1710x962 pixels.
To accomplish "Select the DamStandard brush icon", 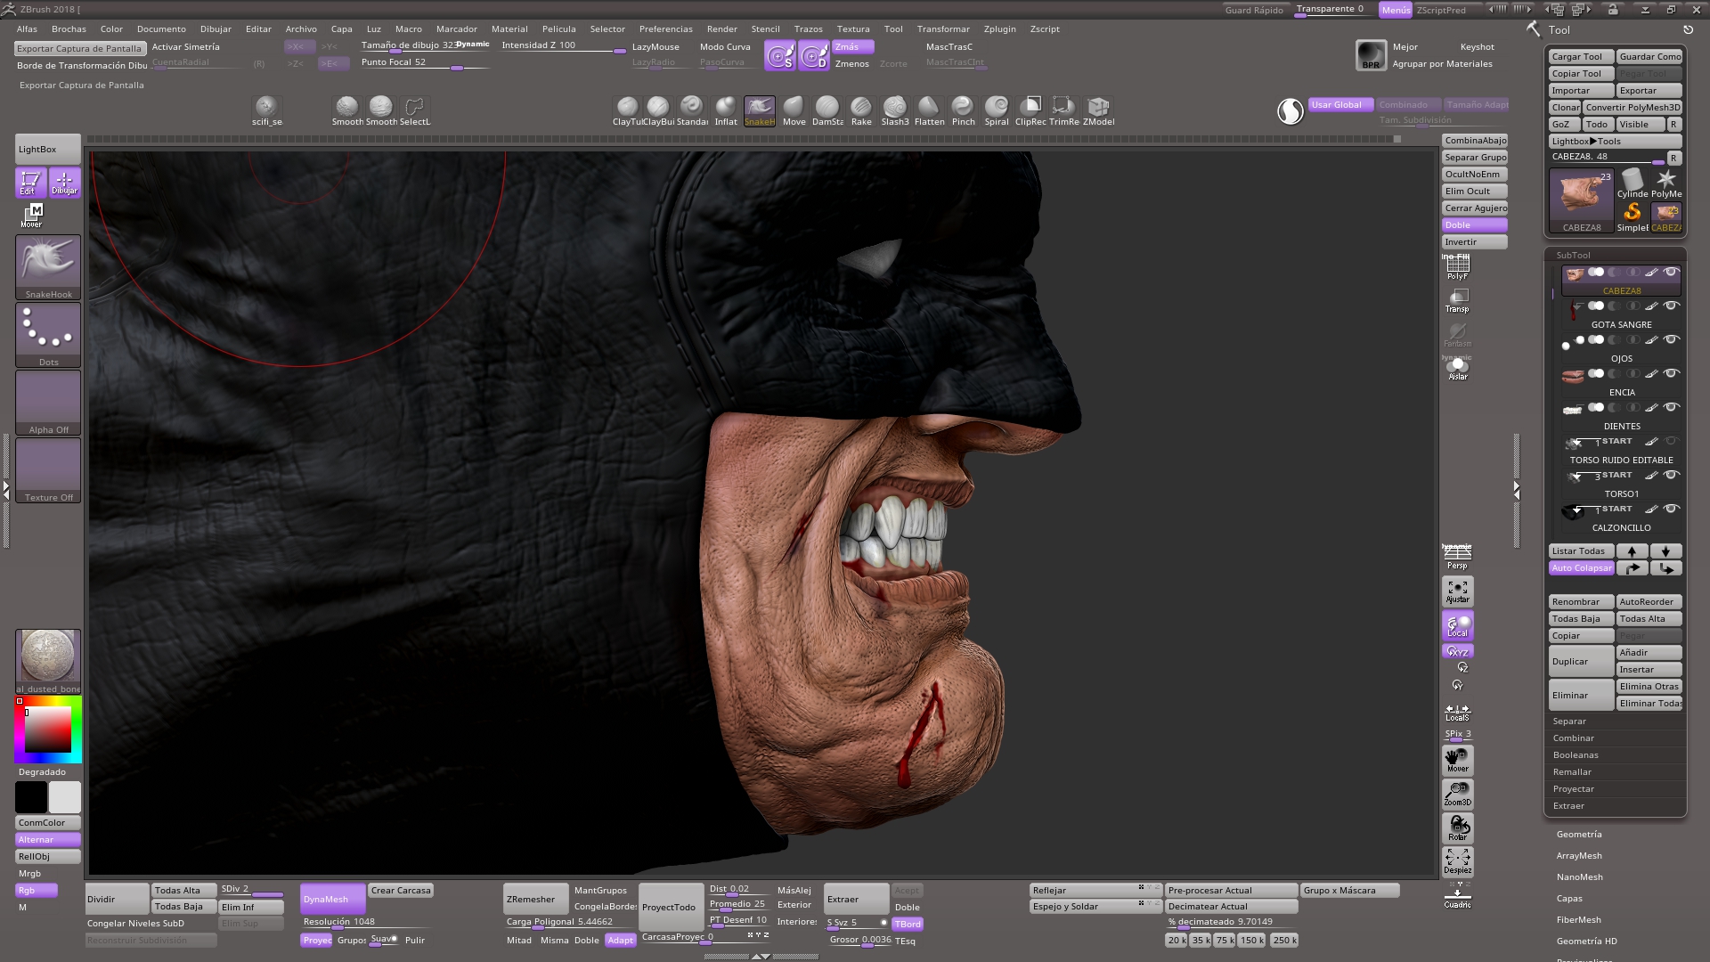I will [x=827, y=110].
